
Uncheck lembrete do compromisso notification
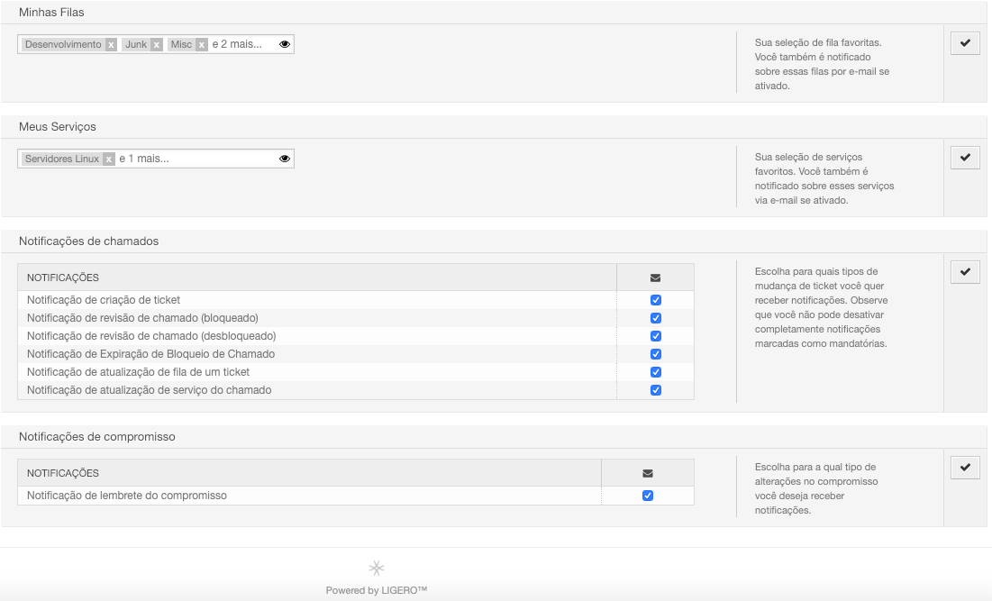647,496
